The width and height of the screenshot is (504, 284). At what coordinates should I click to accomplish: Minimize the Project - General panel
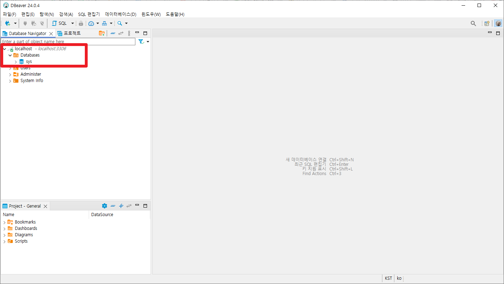pos(137,205)
